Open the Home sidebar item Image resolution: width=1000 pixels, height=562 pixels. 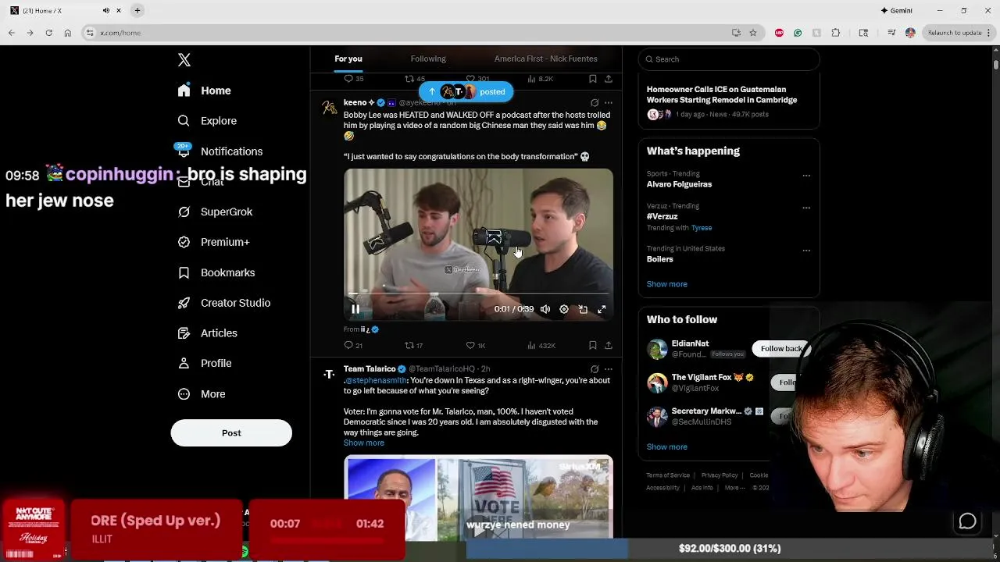tap(204, 91)
